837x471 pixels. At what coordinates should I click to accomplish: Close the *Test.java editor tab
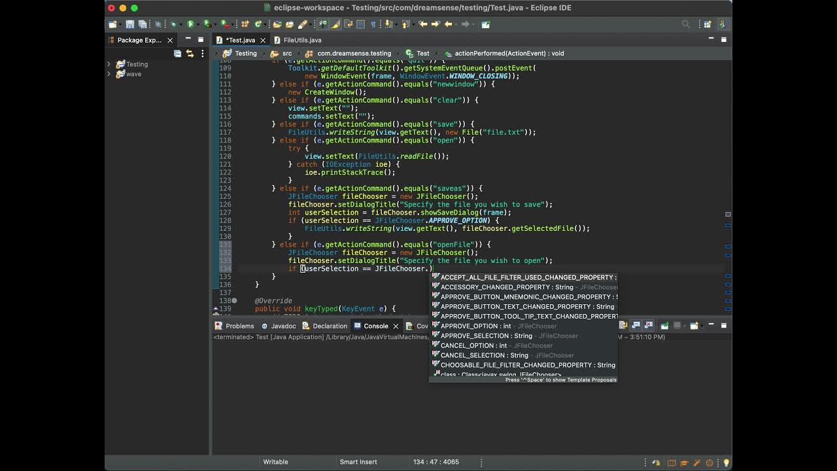pyautogui.click(x=263, y=40)
